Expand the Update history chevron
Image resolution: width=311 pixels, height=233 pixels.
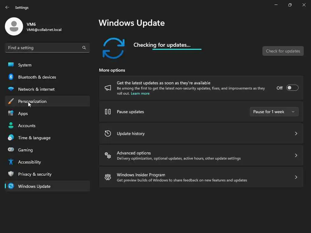(296, 133)
